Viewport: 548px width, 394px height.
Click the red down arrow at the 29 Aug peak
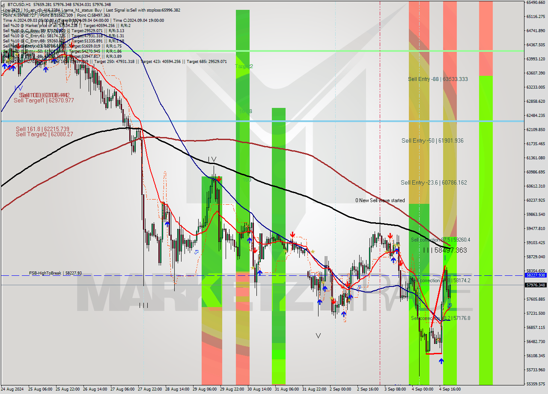click(219, 178)
